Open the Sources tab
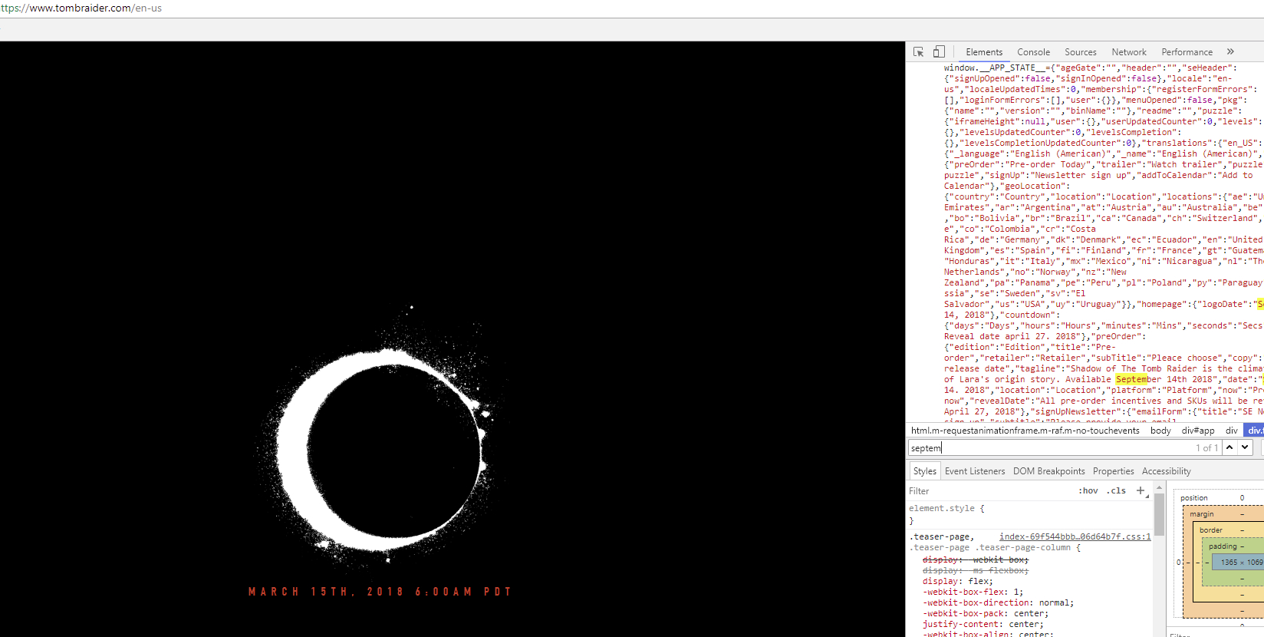This screenshot has height=637, width=1264. [1080, 52]
